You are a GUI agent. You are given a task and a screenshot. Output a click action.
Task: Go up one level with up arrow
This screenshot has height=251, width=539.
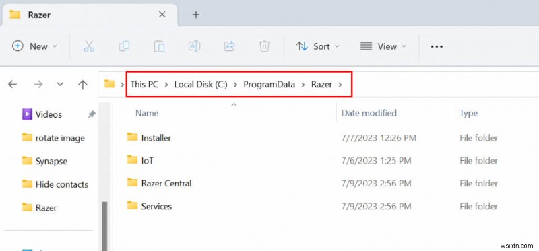coord(82,85)
